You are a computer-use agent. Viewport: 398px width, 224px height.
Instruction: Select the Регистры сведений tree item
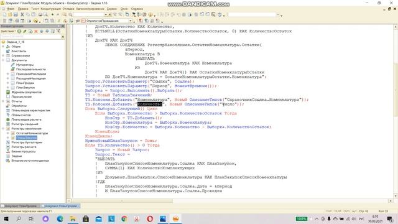25,124
